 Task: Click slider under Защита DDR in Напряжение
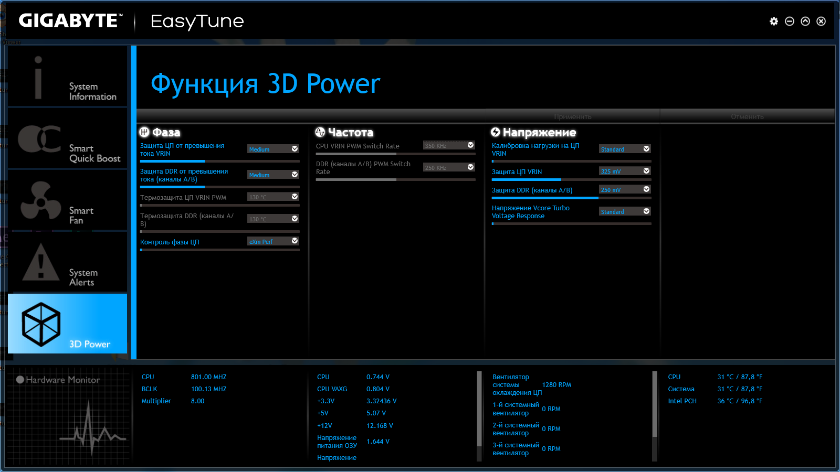click(572, 198)
